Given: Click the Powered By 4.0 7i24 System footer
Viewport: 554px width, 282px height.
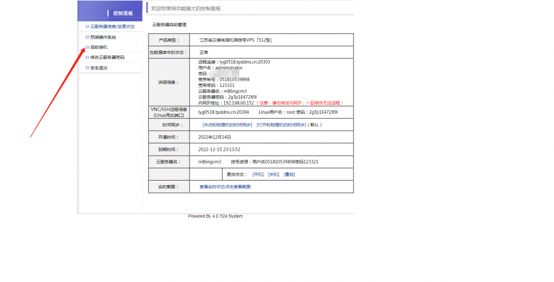Looking at the screenshot, I should [x=215, y=216].
